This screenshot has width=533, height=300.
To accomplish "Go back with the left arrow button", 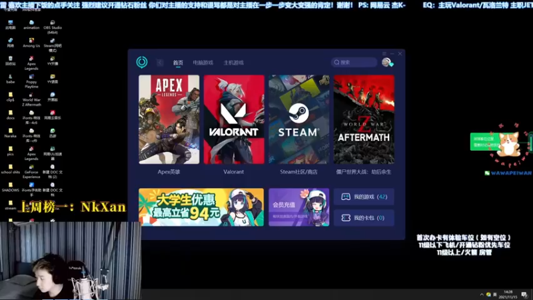I will 160,63.
